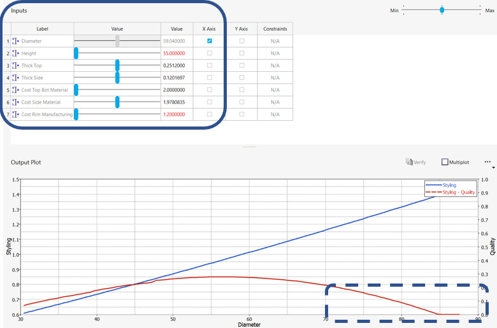The height and width of the screenshot is (328, 497).
Task: Click the Constraints column header
Action: pyautogui.click(x=275, y=29)
